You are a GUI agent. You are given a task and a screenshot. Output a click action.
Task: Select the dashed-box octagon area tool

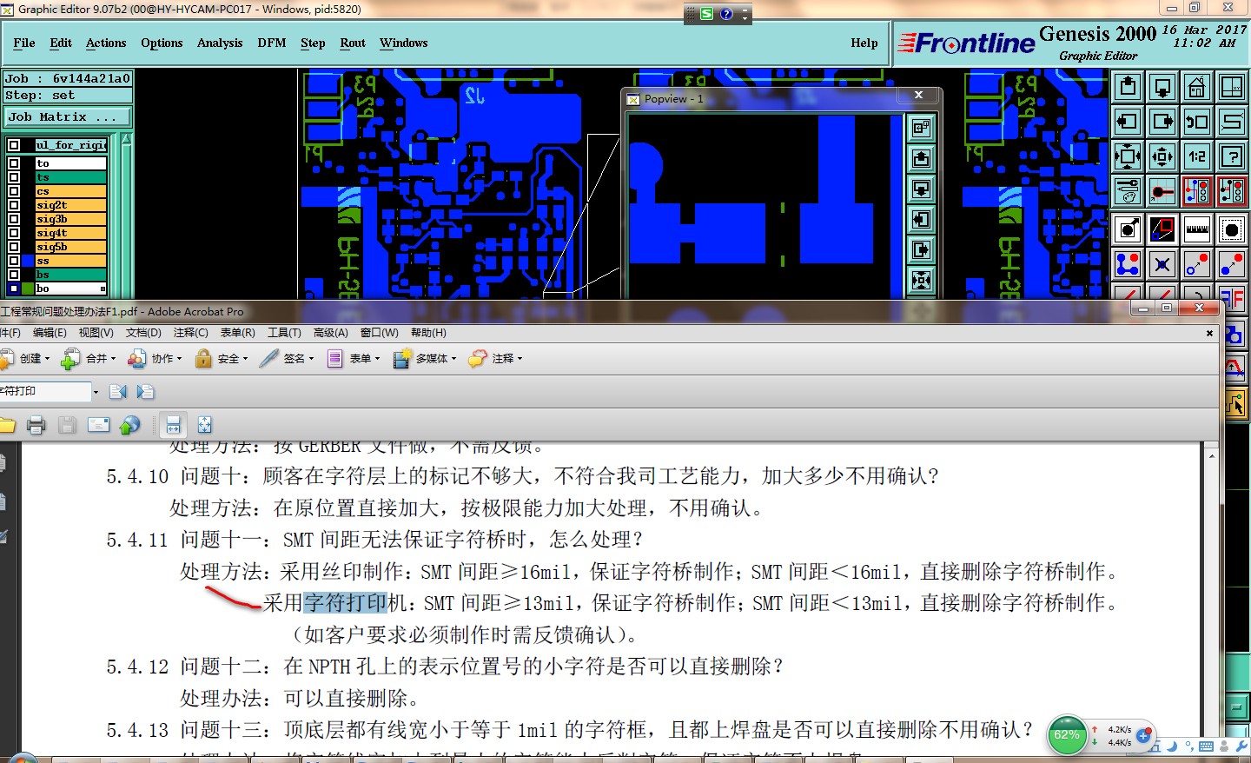coord(1232,229)
